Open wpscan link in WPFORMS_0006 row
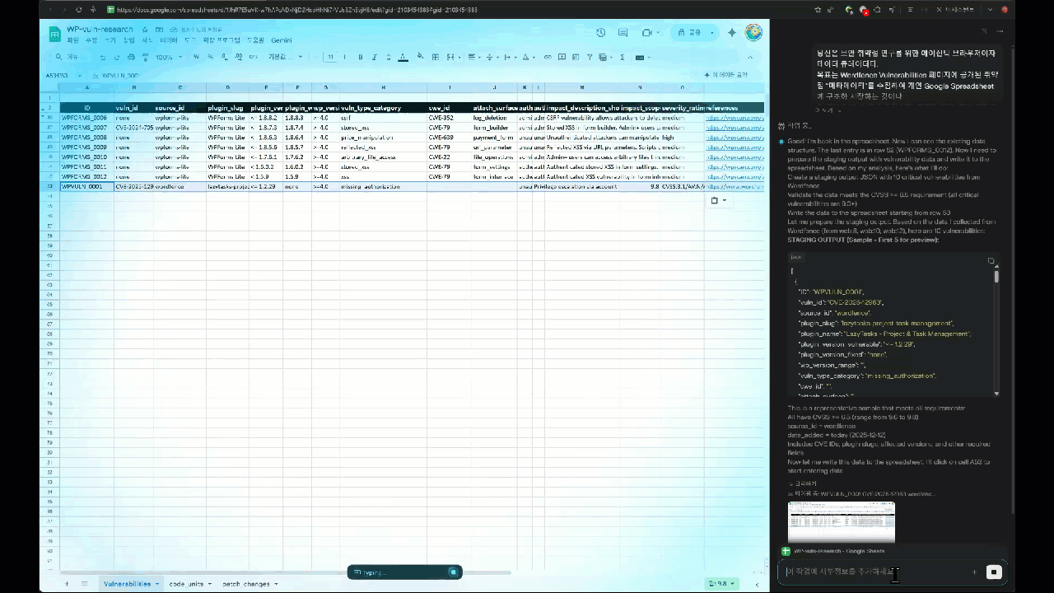The width and height of the screenshot is (1054, 593). coord(735,118)
